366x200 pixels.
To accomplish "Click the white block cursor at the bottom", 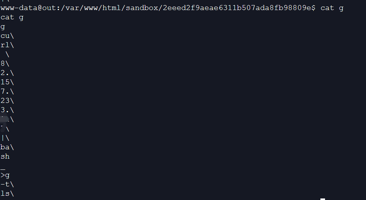I will (323, 199).
